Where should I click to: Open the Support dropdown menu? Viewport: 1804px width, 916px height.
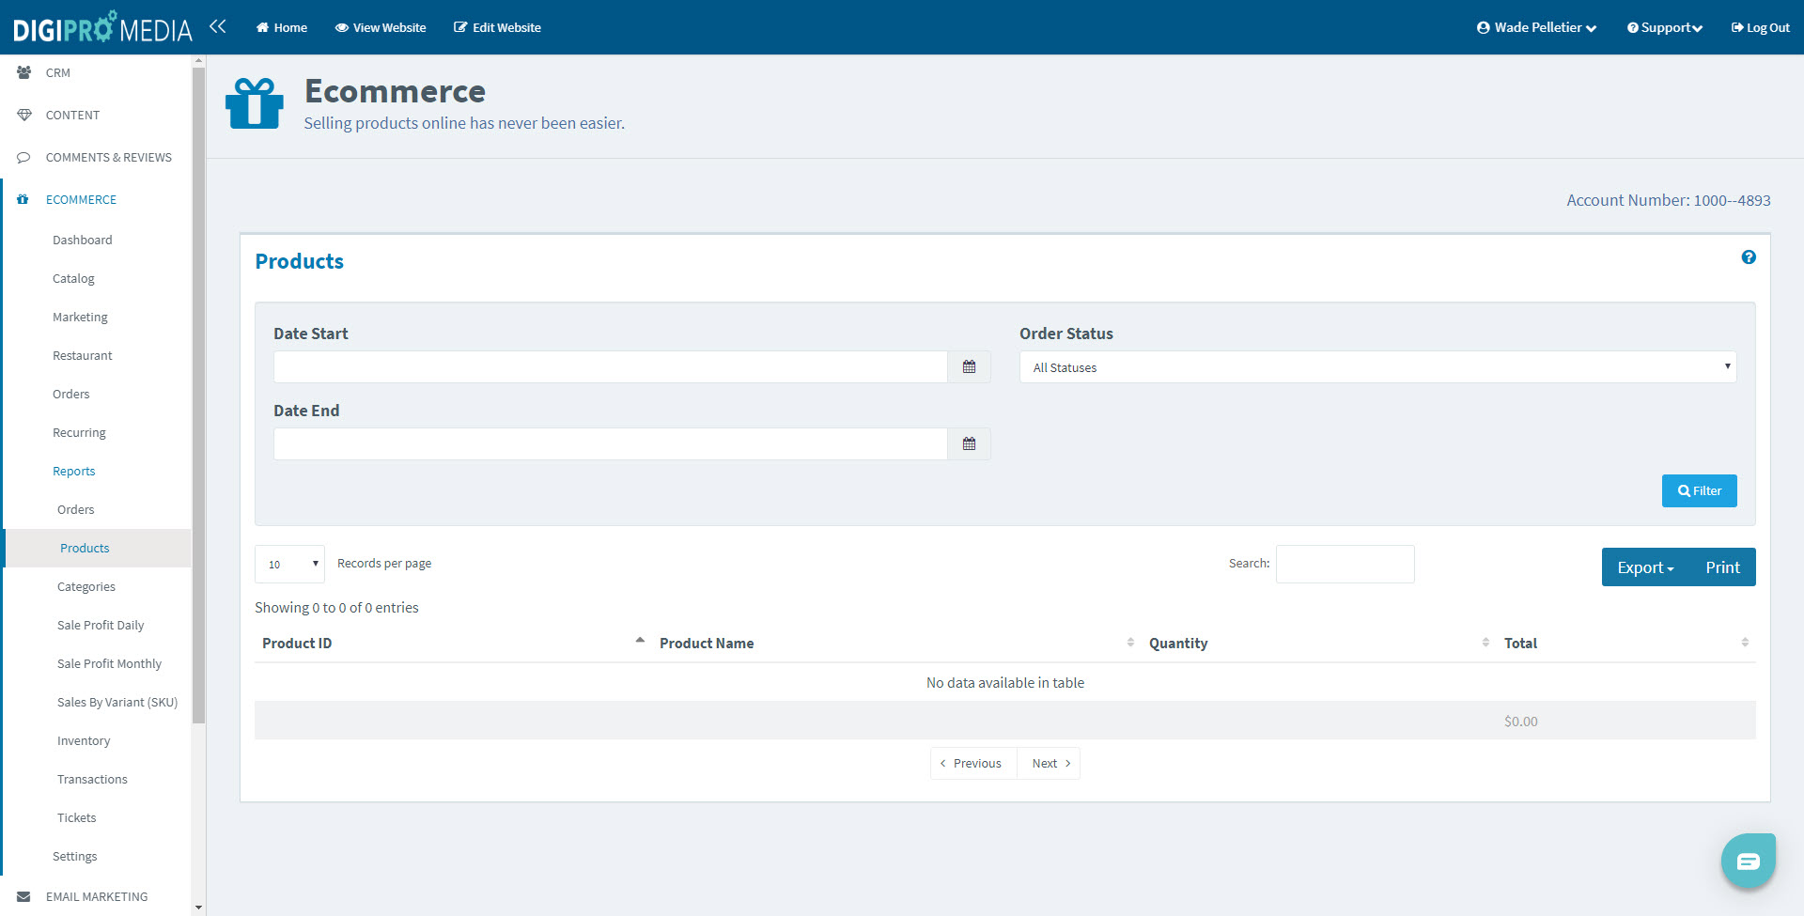(x=1665, y=27)
